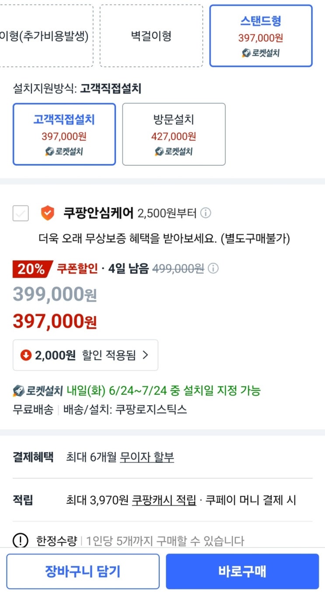
Task: Click the exclamation icon beside 한정수량
Action: coord(20,541)
